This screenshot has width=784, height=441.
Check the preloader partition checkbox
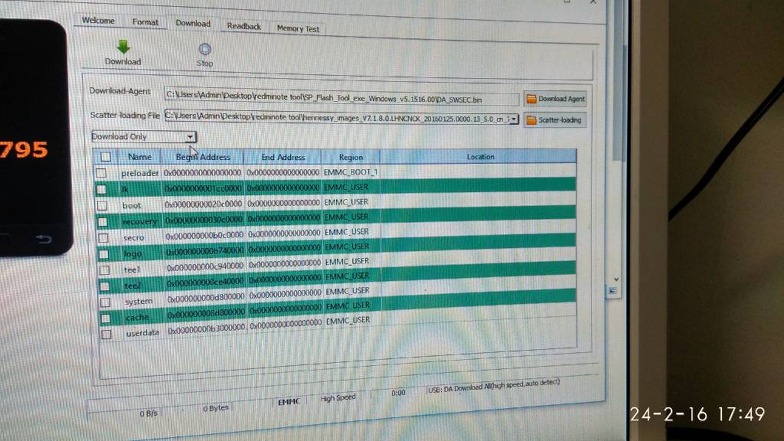[x=102, y=173]
